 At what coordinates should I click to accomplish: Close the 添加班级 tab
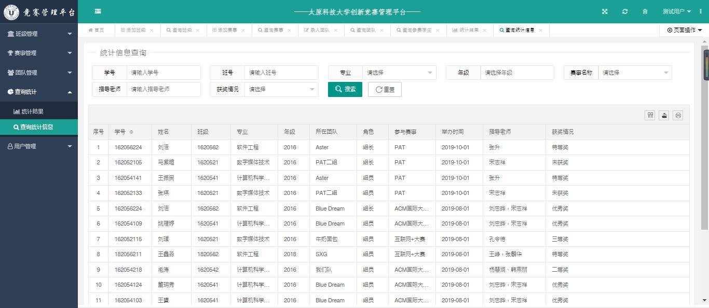pos(152,31)
